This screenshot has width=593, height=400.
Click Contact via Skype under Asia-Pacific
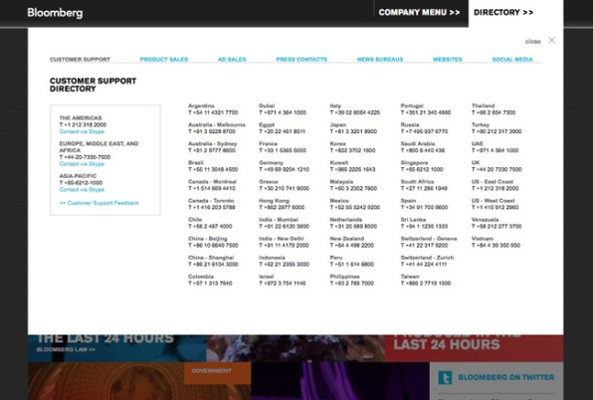[x=82, y=189]
